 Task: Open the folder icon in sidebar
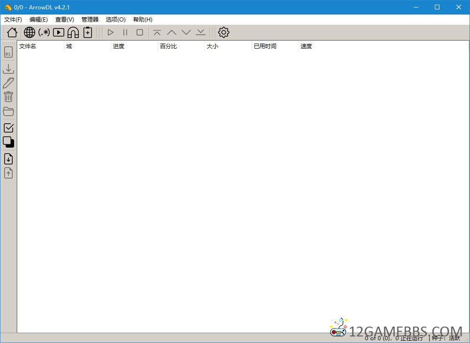point(8,112)
